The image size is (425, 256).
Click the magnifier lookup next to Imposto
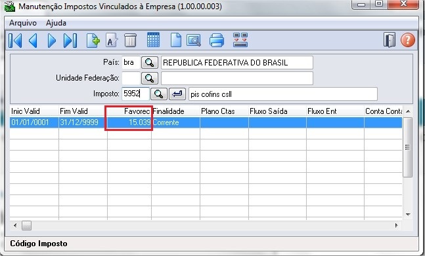(x=158, y=94)
